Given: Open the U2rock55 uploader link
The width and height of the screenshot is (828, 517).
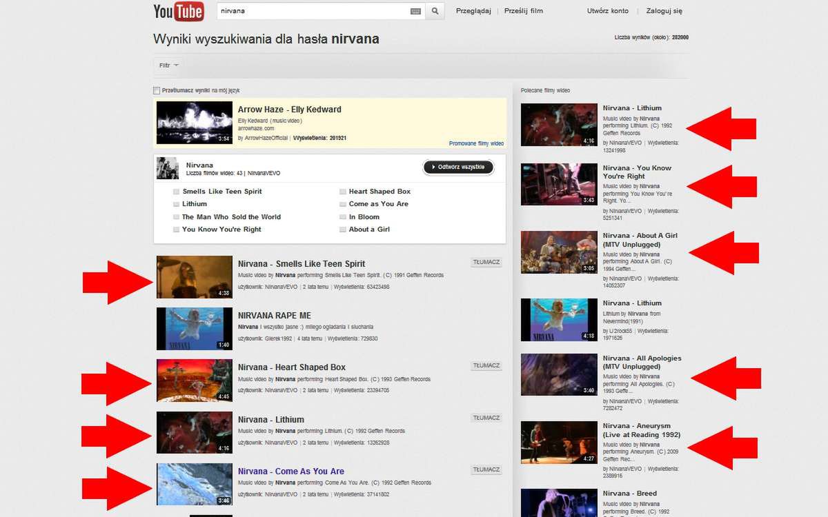Looking at the screenshot, I should 621,331.
